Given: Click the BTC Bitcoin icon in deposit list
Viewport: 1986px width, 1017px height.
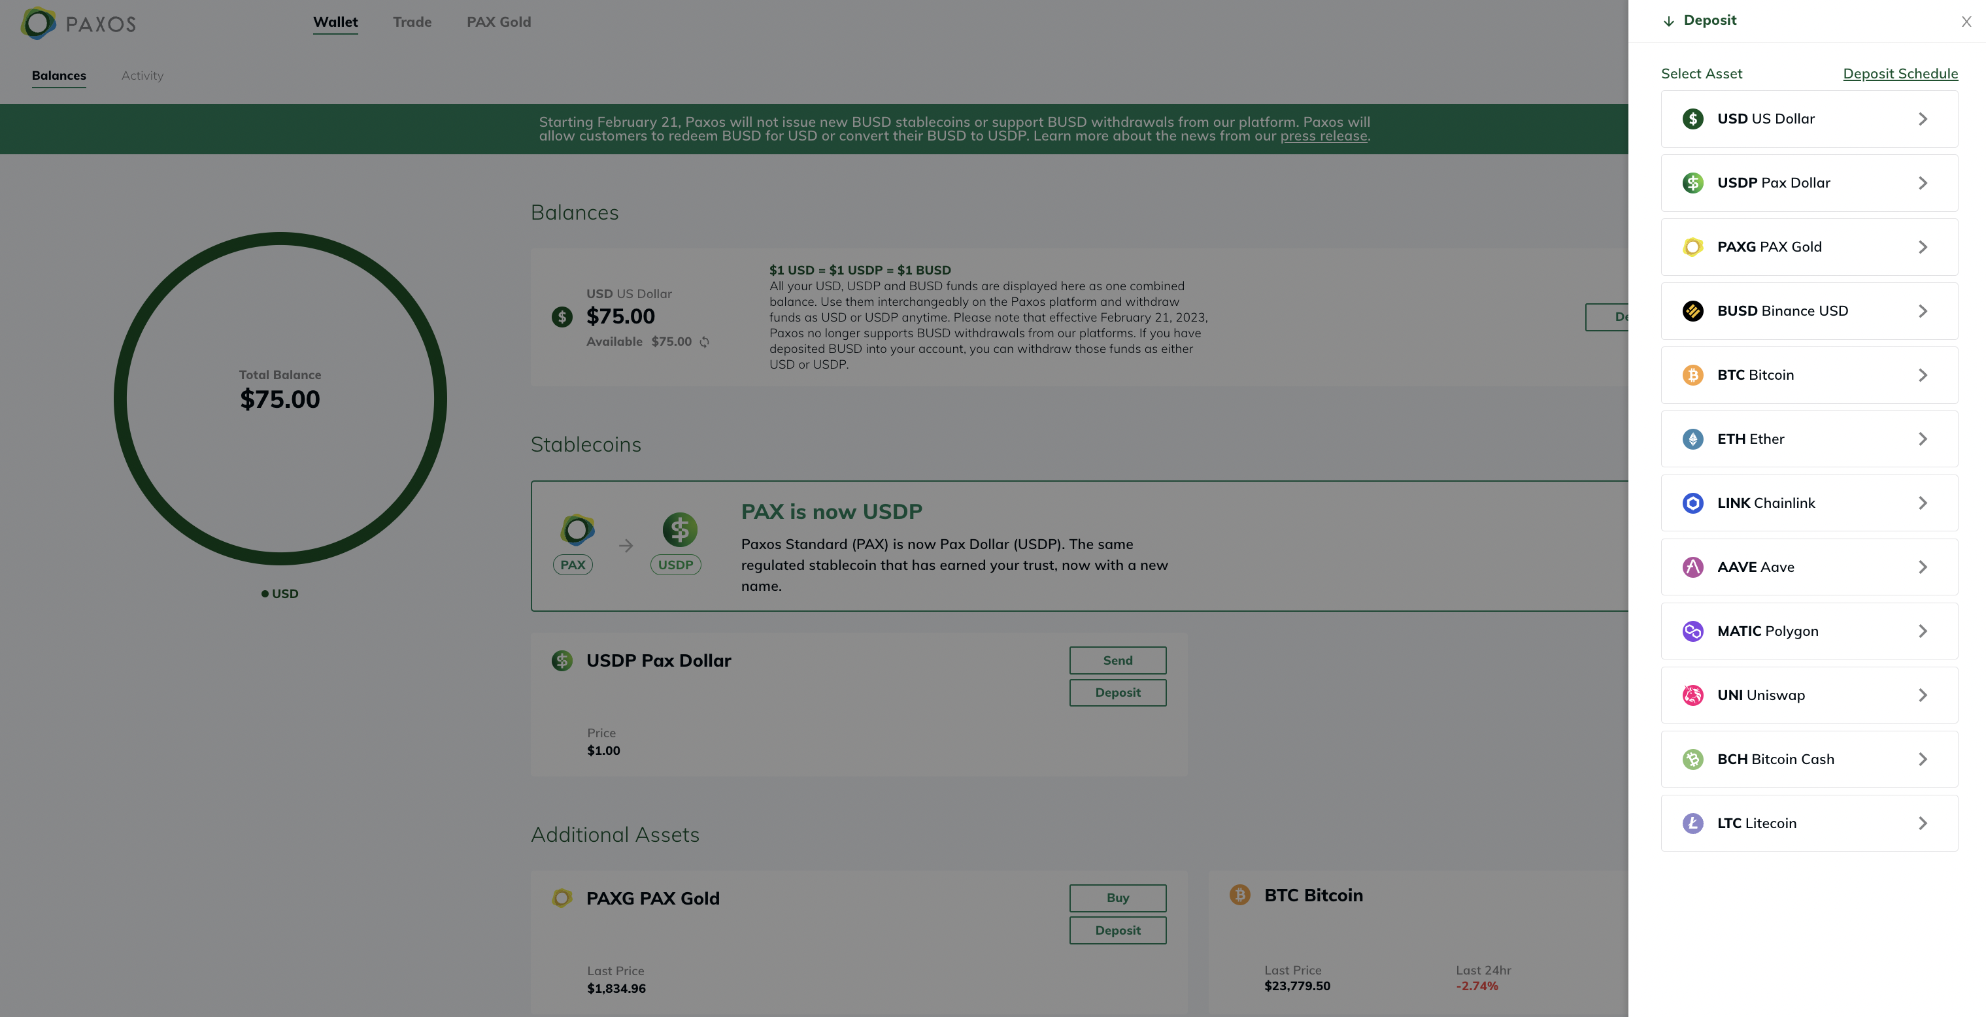Looking at the screenshot, I should pyautogui.click(x=1692, y=375).
